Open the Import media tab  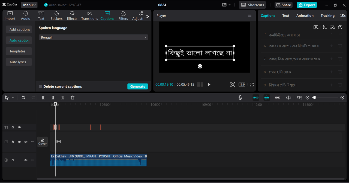[10, 16]
